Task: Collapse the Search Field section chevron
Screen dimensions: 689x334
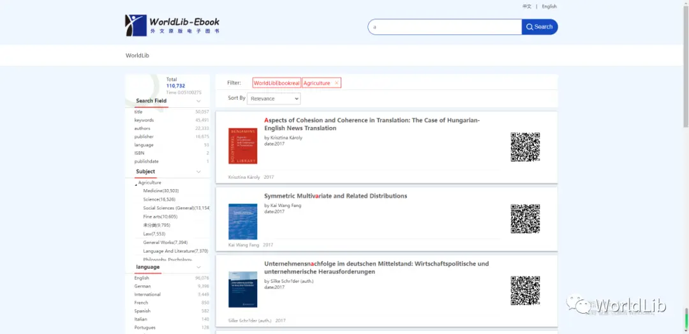Action: (198, 101)
